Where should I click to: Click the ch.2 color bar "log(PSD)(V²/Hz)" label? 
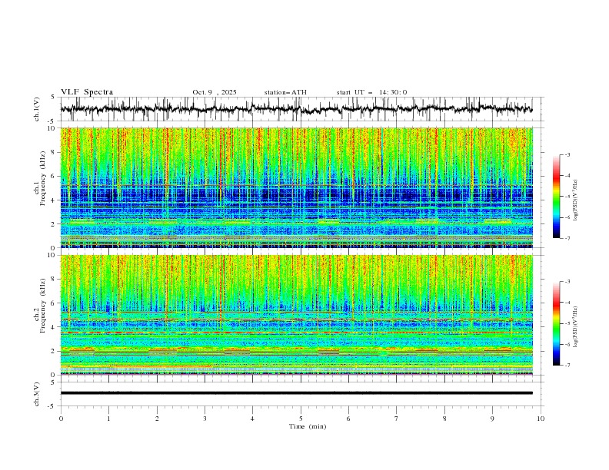click(576, 327)
